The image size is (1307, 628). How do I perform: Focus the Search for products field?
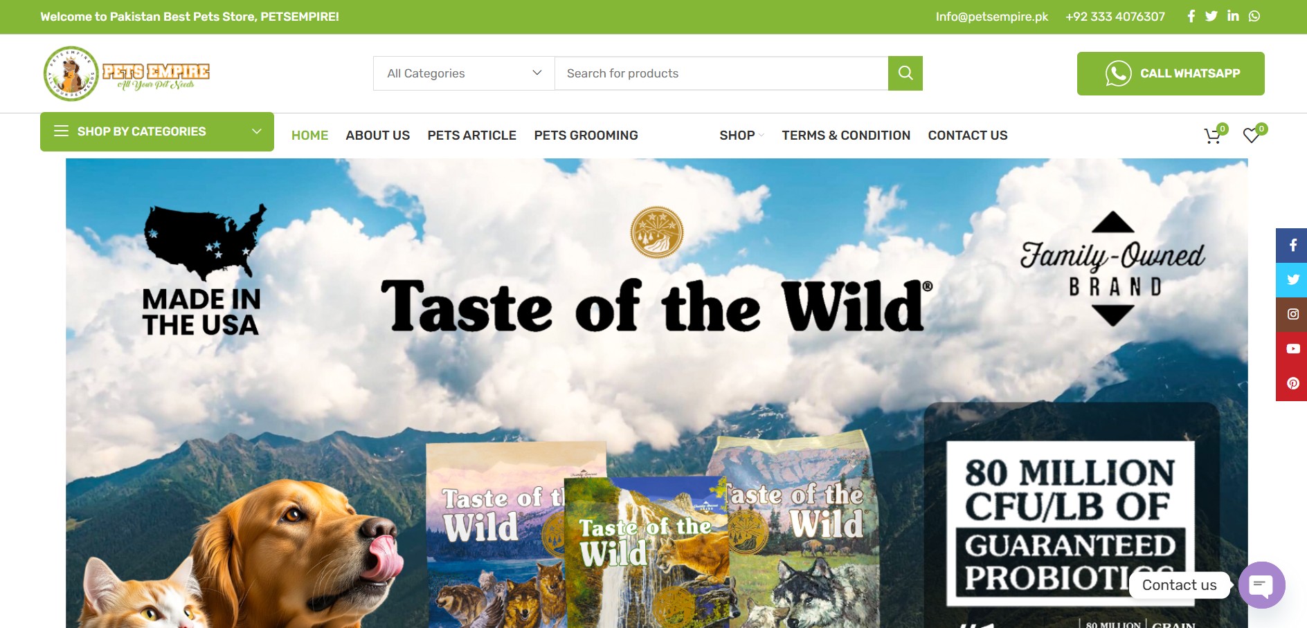721,73
